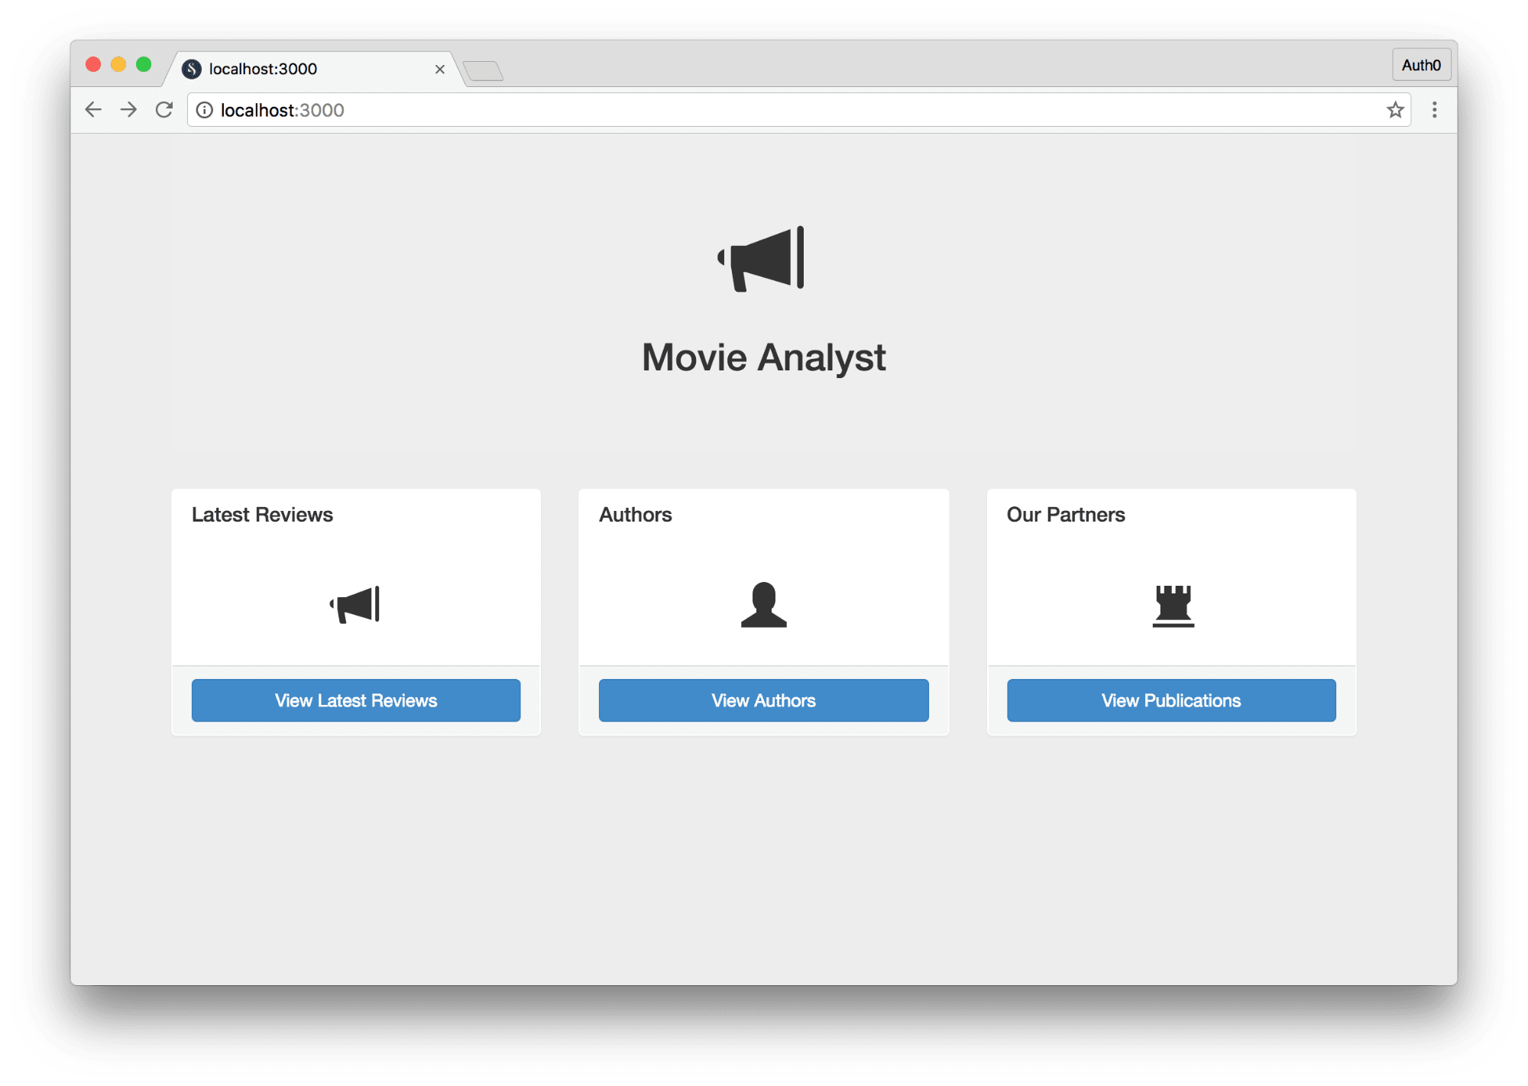
Task: Click the megaphone icon in Latest Reviews card
Action: (354, 605)
